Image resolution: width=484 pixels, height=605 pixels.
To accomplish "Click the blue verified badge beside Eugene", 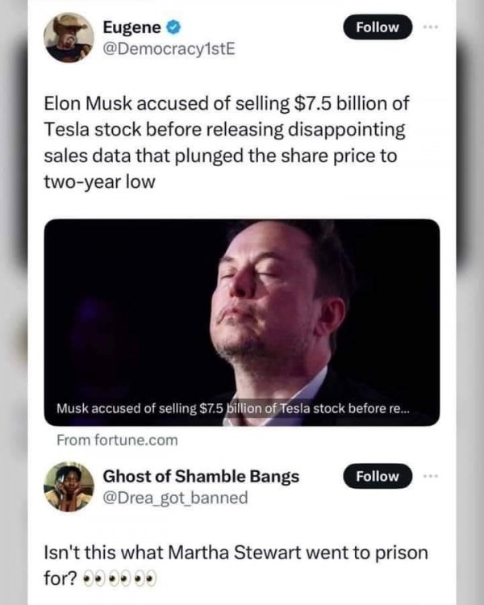I will click(171, 27).
